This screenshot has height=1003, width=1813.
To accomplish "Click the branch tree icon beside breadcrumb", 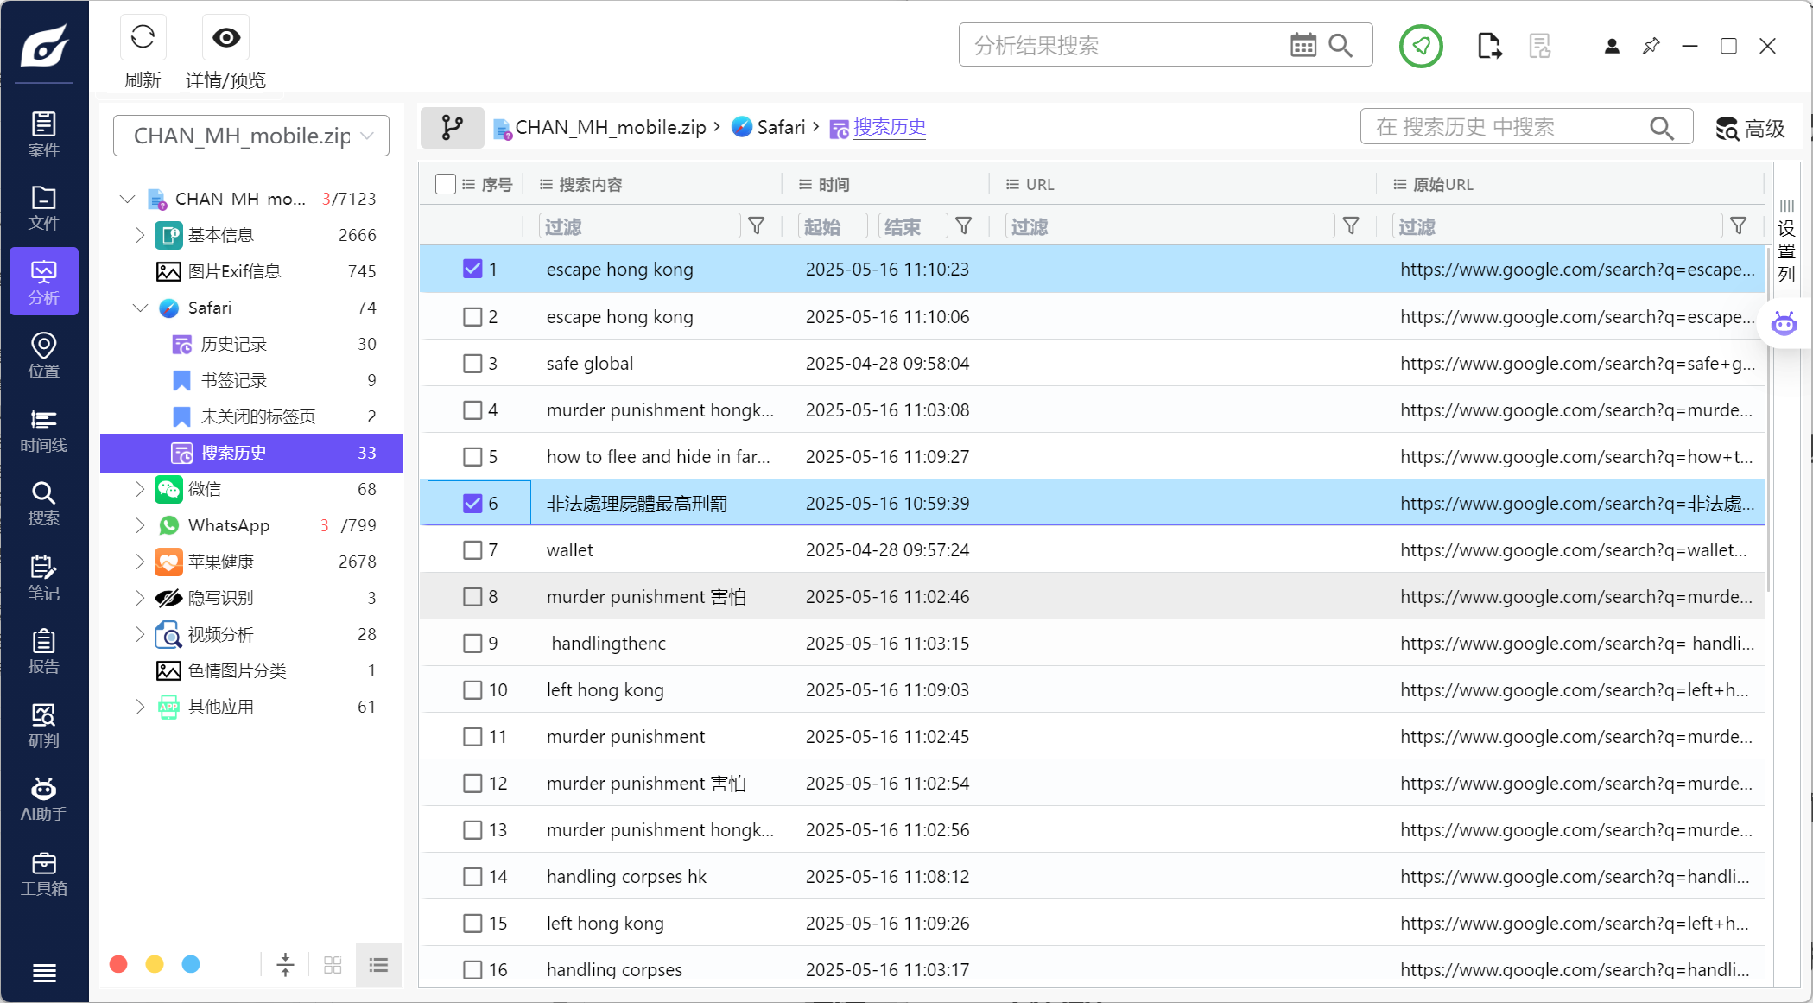I will coord(452,128).
